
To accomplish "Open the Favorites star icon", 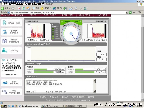I will click(42, 8).
